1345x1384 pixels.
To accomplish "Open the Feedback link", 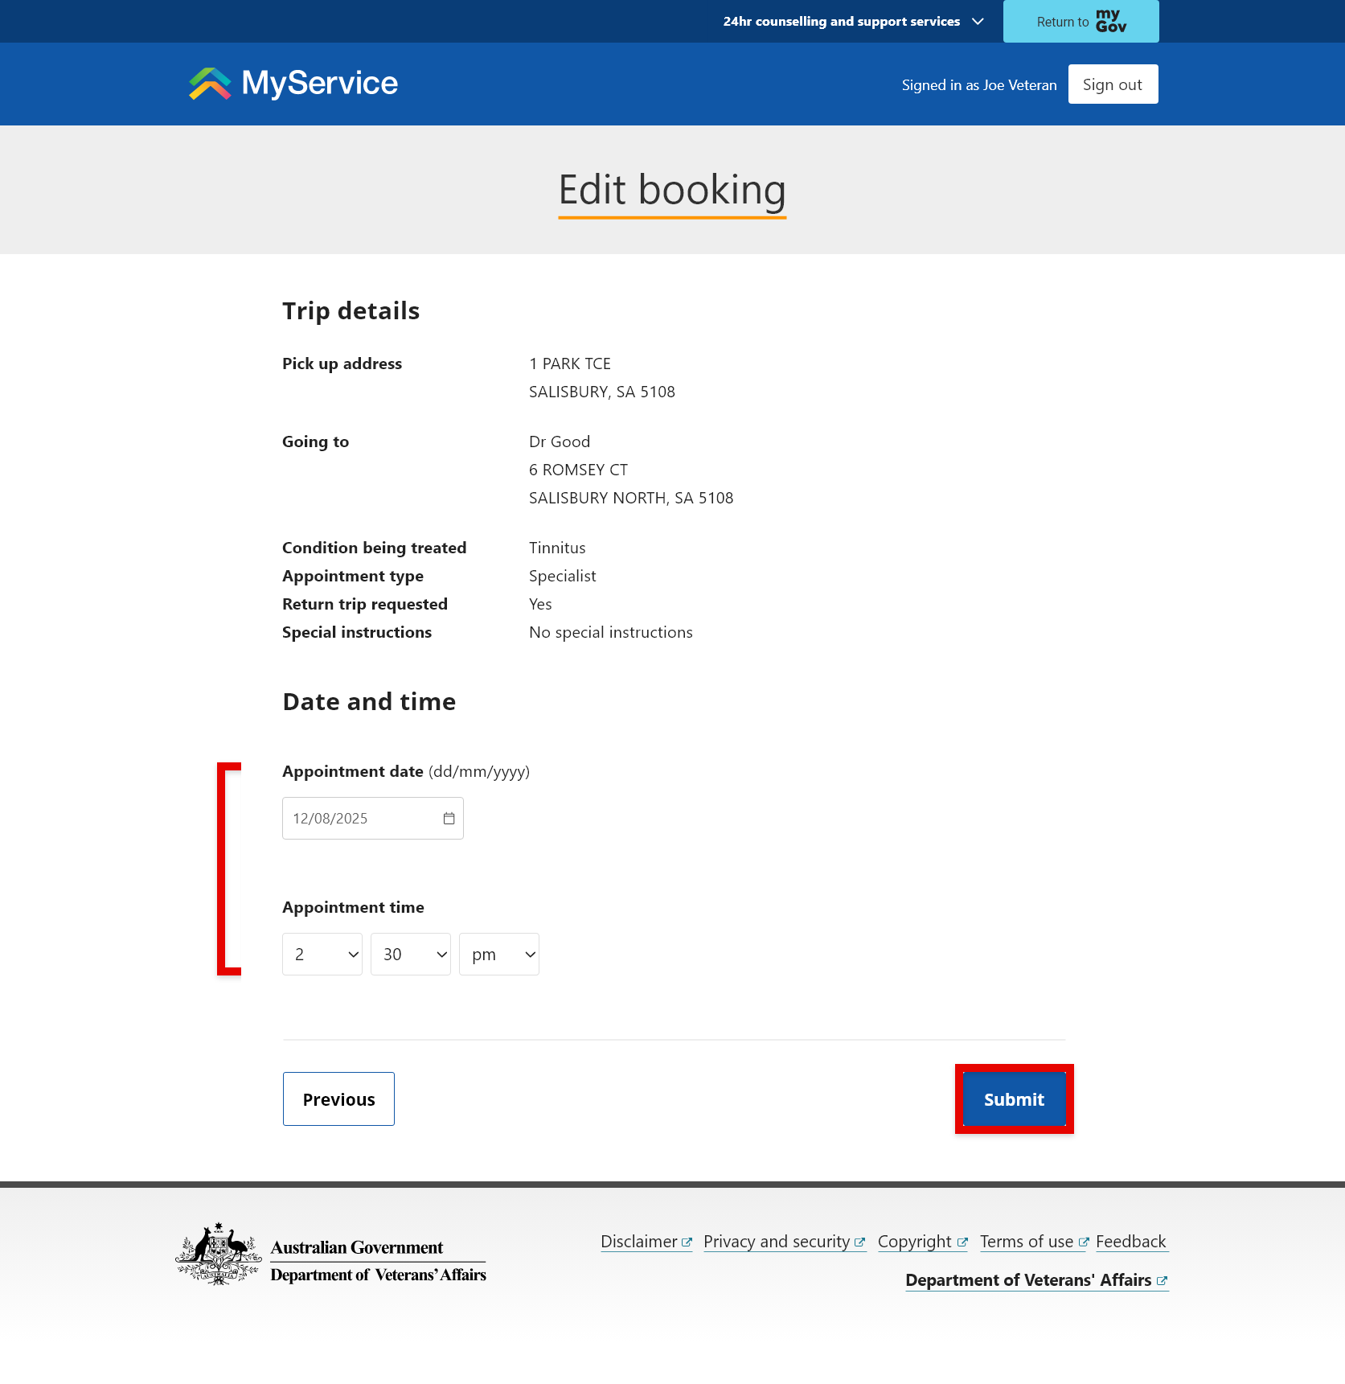I will pyautogui.click(x=1130, y=1242).
